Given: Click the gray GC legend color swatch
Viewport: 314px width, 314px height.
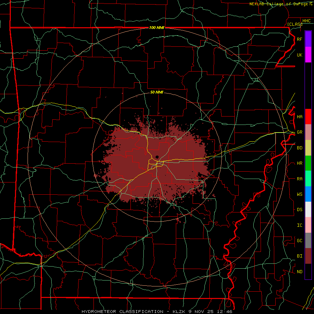Looking at the screenshot, I should 308,240.
